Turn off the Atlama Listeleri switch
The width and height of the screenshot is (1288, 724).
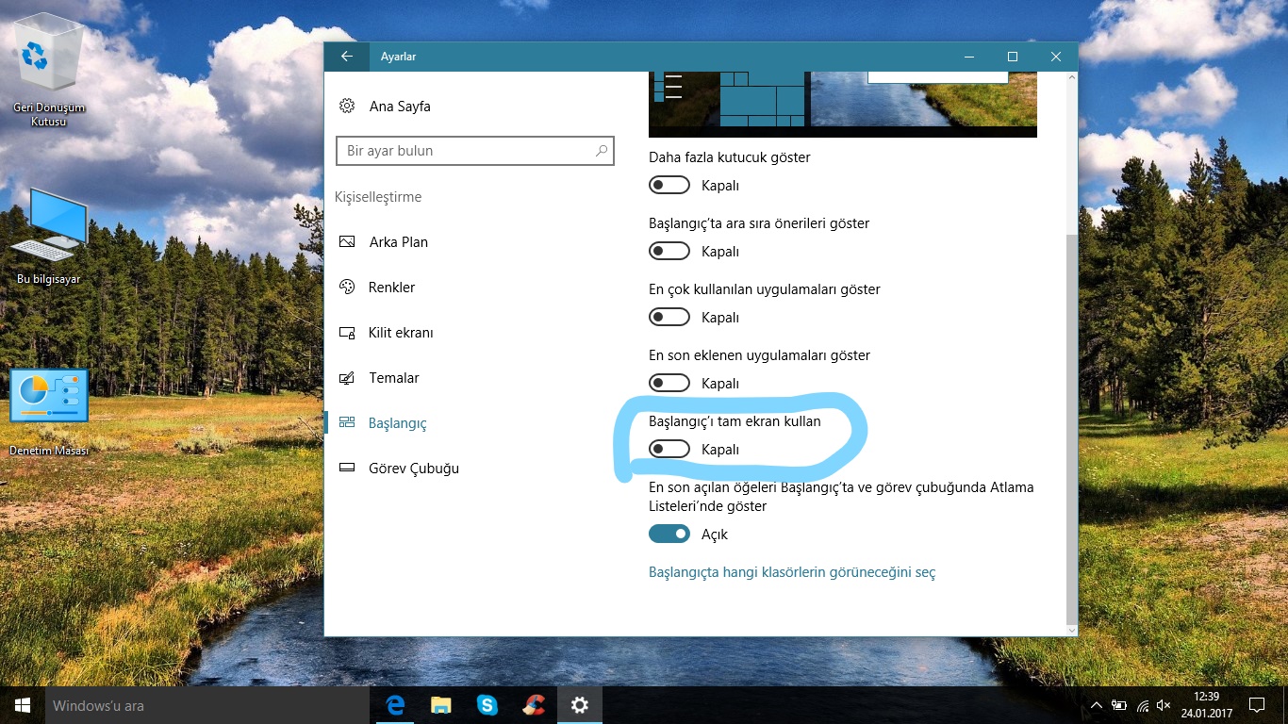tap(669, 535)
